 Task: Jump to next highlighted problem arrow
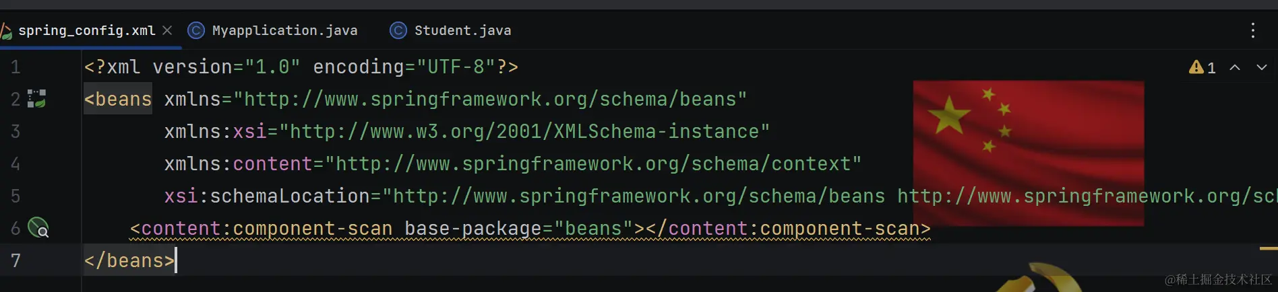(x=1261, y=67)
